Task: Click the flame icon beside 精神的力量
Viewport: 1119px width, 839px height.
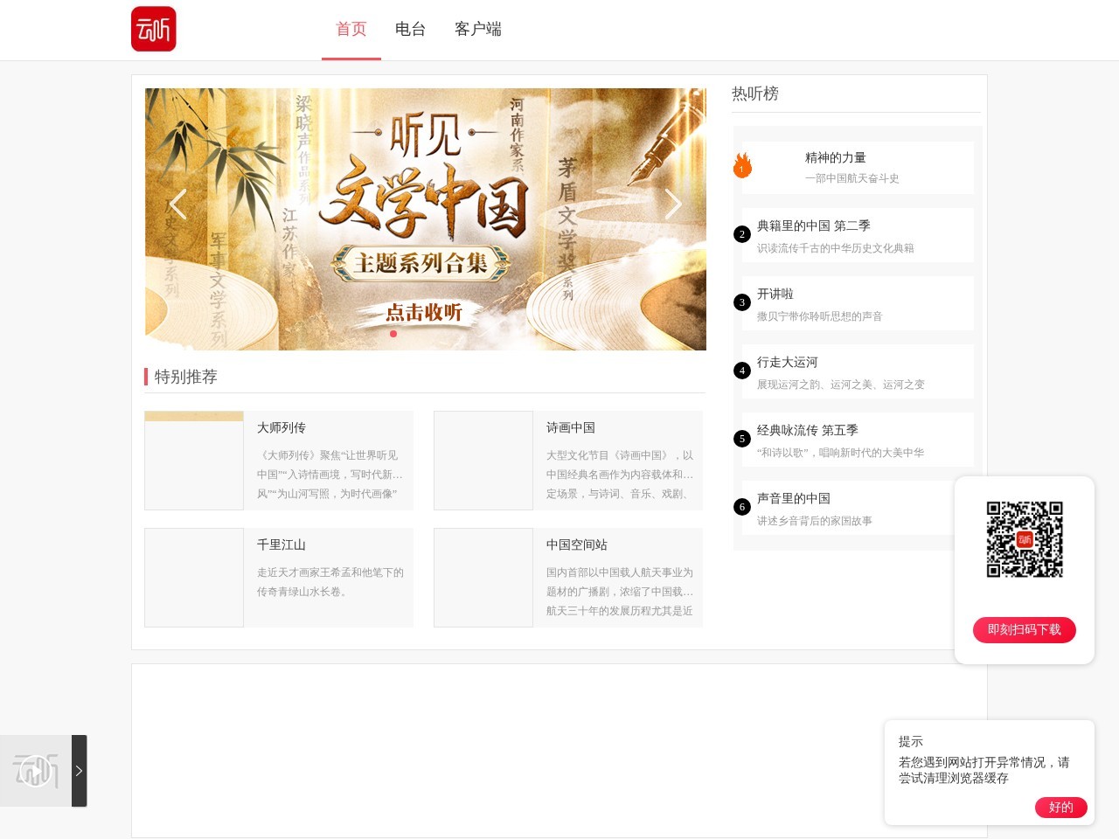Action: 741,165
